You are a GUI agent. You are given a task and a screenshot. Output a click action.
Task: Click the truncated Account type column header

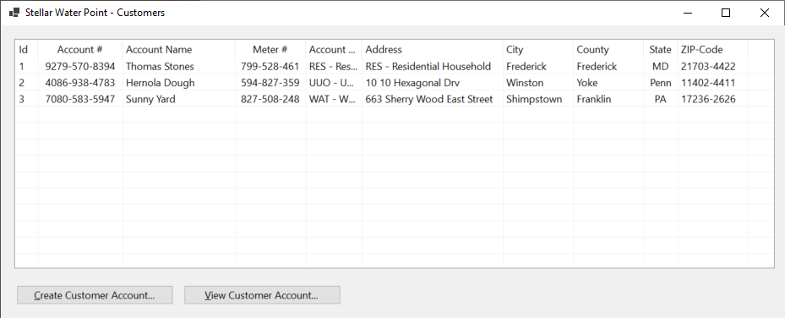pyautogui.click(x=334, y=50)
